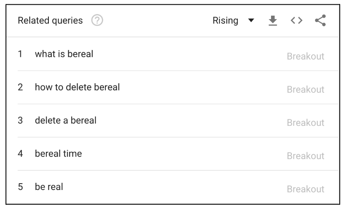Download the related queries CSV
344x210 pixels.
coord(273,20)
